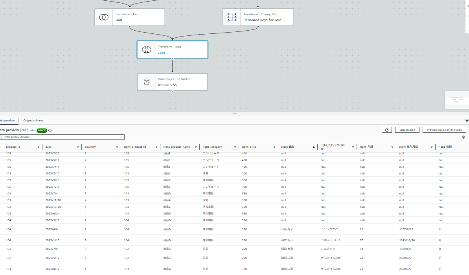This screenshot has width=469, height=275.
Task: Click age cell 34
Action: [x=361, y=249]
